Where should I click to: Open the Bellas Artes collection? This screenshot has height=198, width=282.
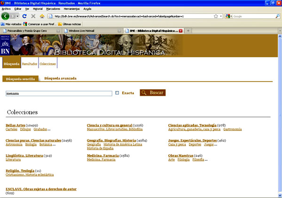(x=16, y=125)
